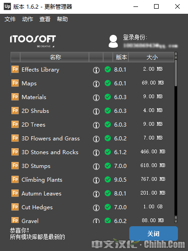The width and height of the screenshot is (188, 251).
Task: Show info for Climbing Plants
Action: pos(96,180)
